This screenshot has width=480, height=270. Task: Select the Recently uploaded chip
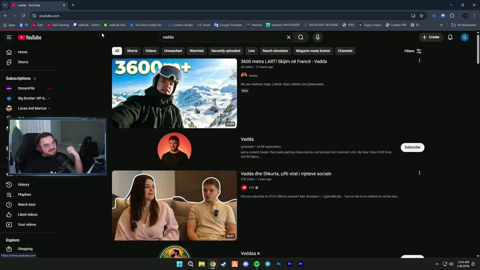[226, 51]
